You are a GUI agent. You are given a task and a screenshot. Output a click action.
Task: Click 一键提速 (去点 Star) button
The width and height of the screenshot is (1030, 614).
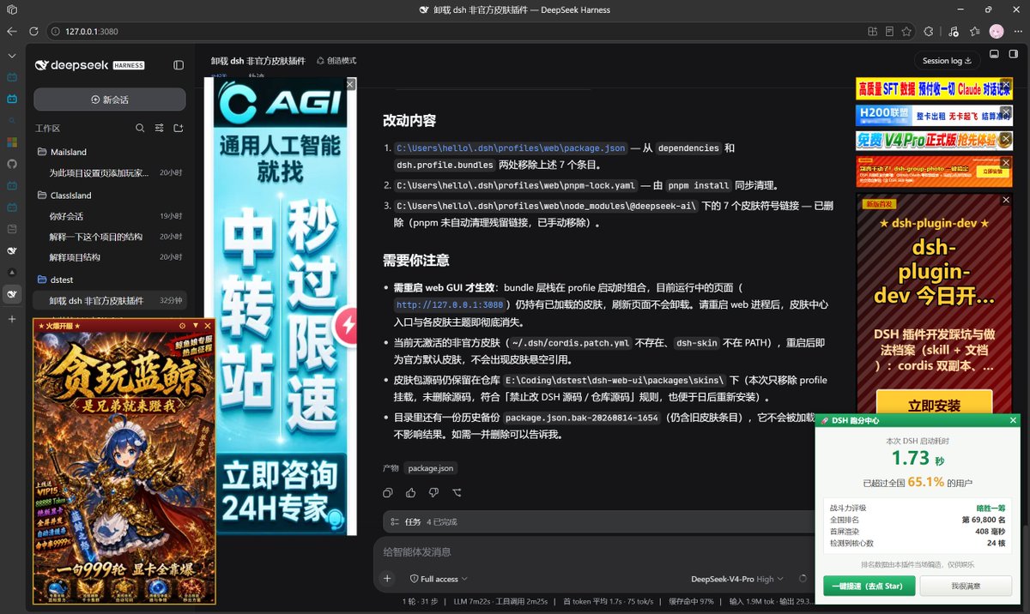click(868, 586)
